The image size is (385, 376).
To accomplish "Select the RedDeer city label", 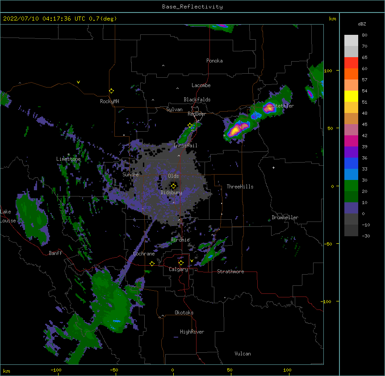I will pyautogui.click(x=197, y=114).
